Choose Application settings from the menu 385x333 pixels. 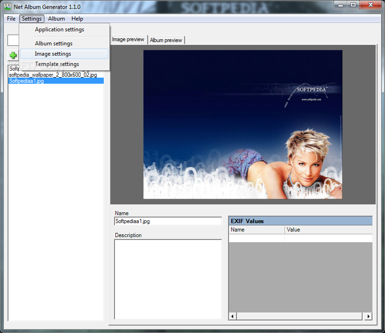pos(64,29)
